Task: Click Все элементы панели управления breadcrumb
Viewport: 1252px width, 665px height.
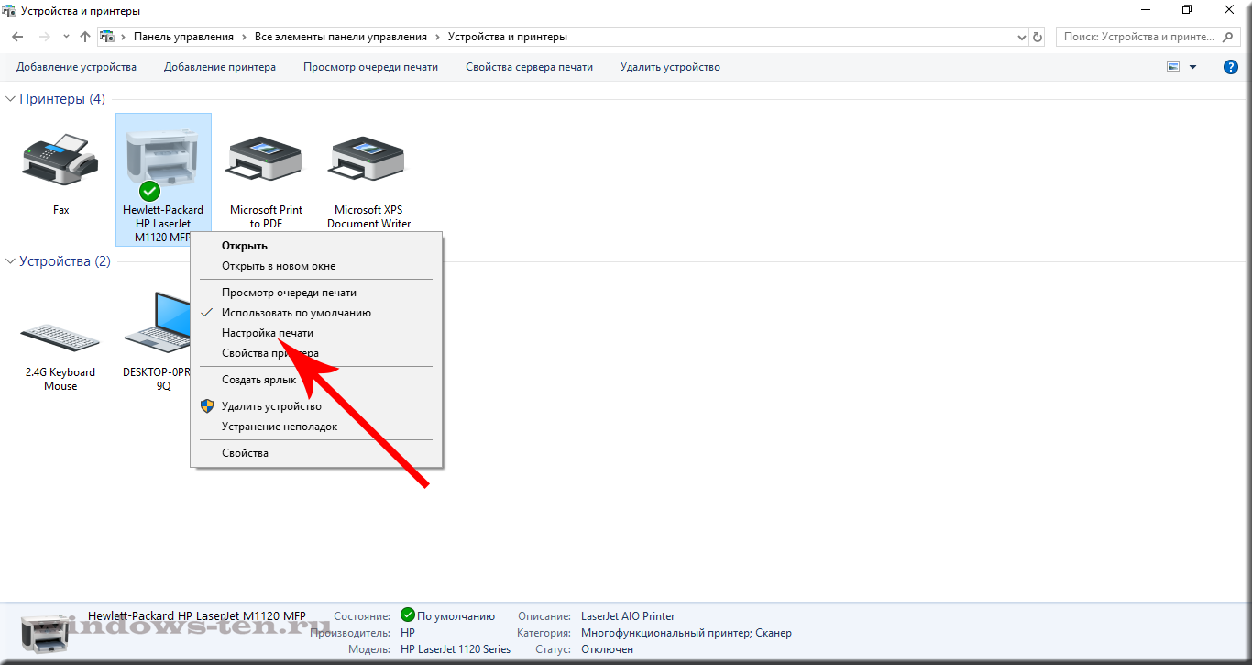Action: [341, 37]
